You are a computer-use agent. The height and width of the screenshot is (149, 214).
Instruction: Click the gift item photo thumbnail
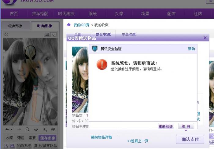[80, 80]
